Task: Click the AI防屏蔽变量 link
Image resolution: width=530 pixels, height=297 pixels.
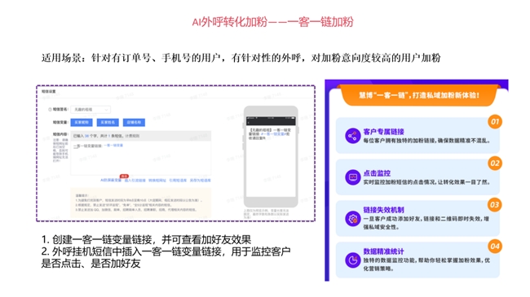Action: click(111, 180)
